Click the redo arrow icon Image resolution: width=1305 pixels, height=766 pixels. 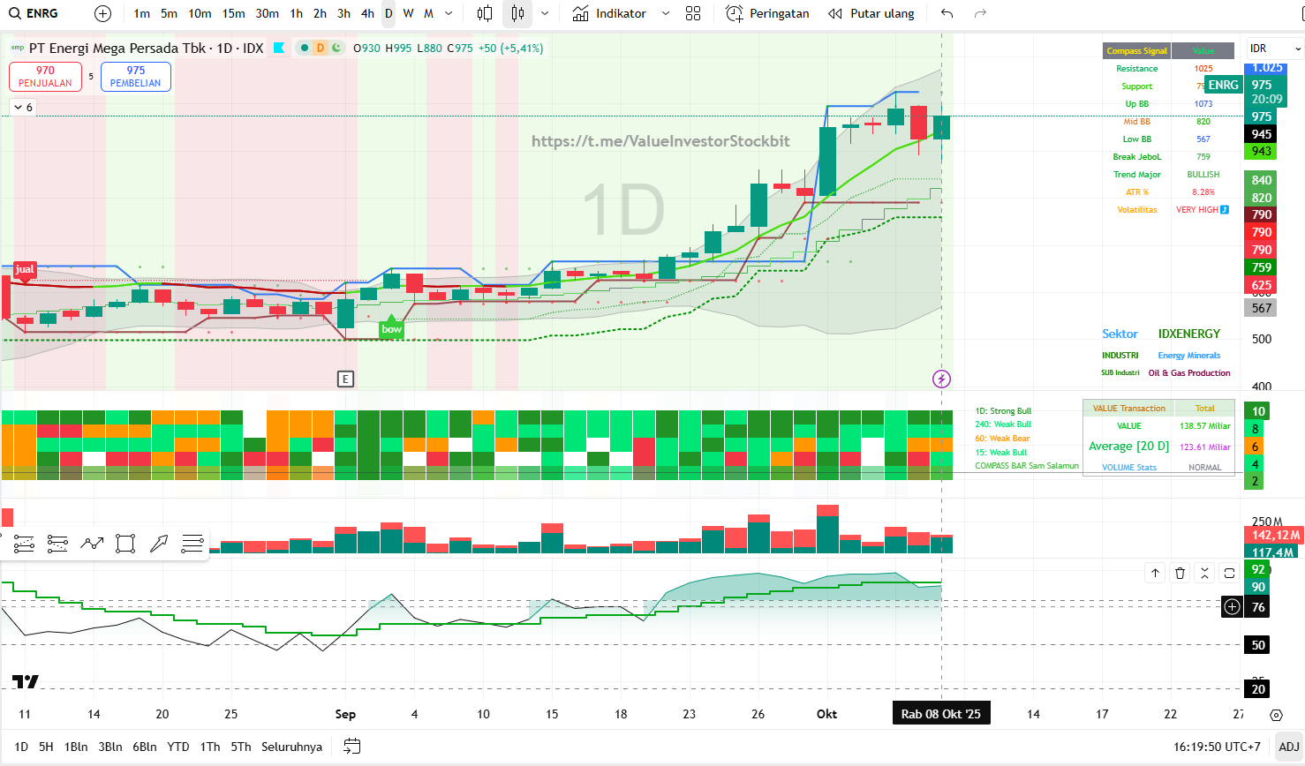980,13
